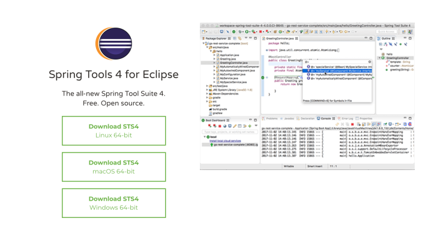The height and width of the screenshot is (248, 446).
Task: Collapse the hello package tree node
Action: [210, 51]
